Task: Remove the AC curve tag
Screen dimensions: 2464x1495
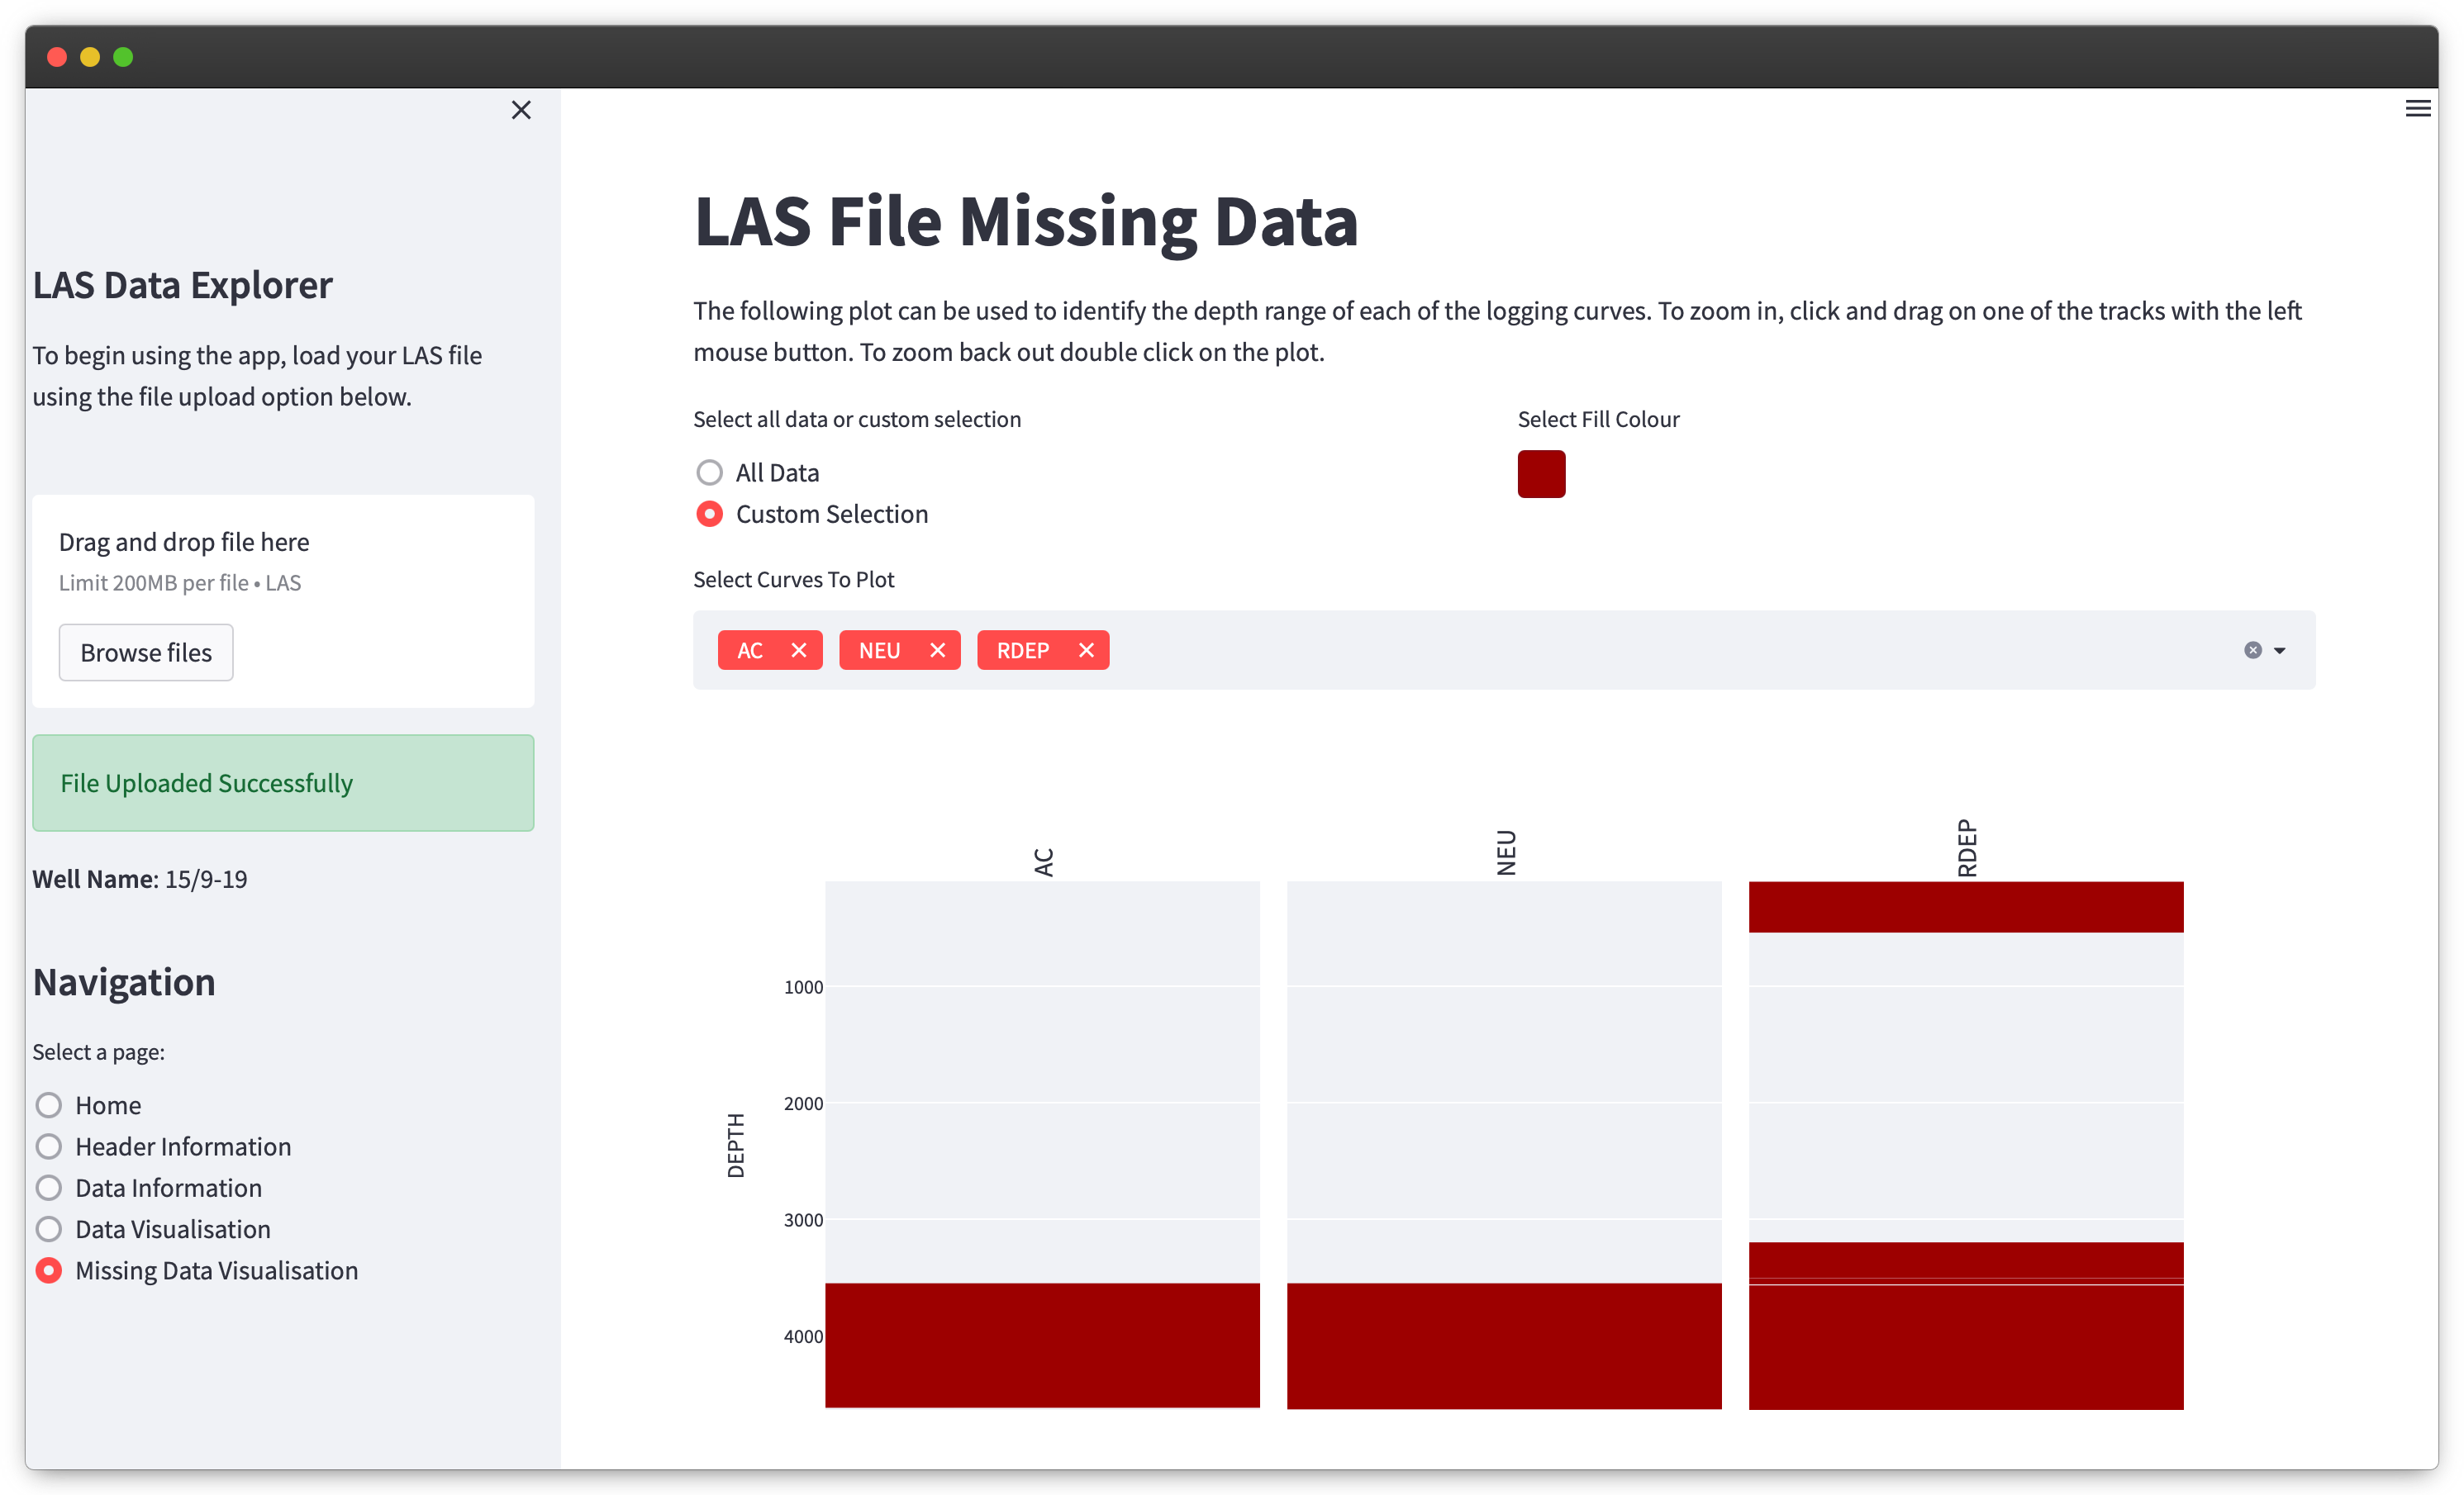Action: 798,651
